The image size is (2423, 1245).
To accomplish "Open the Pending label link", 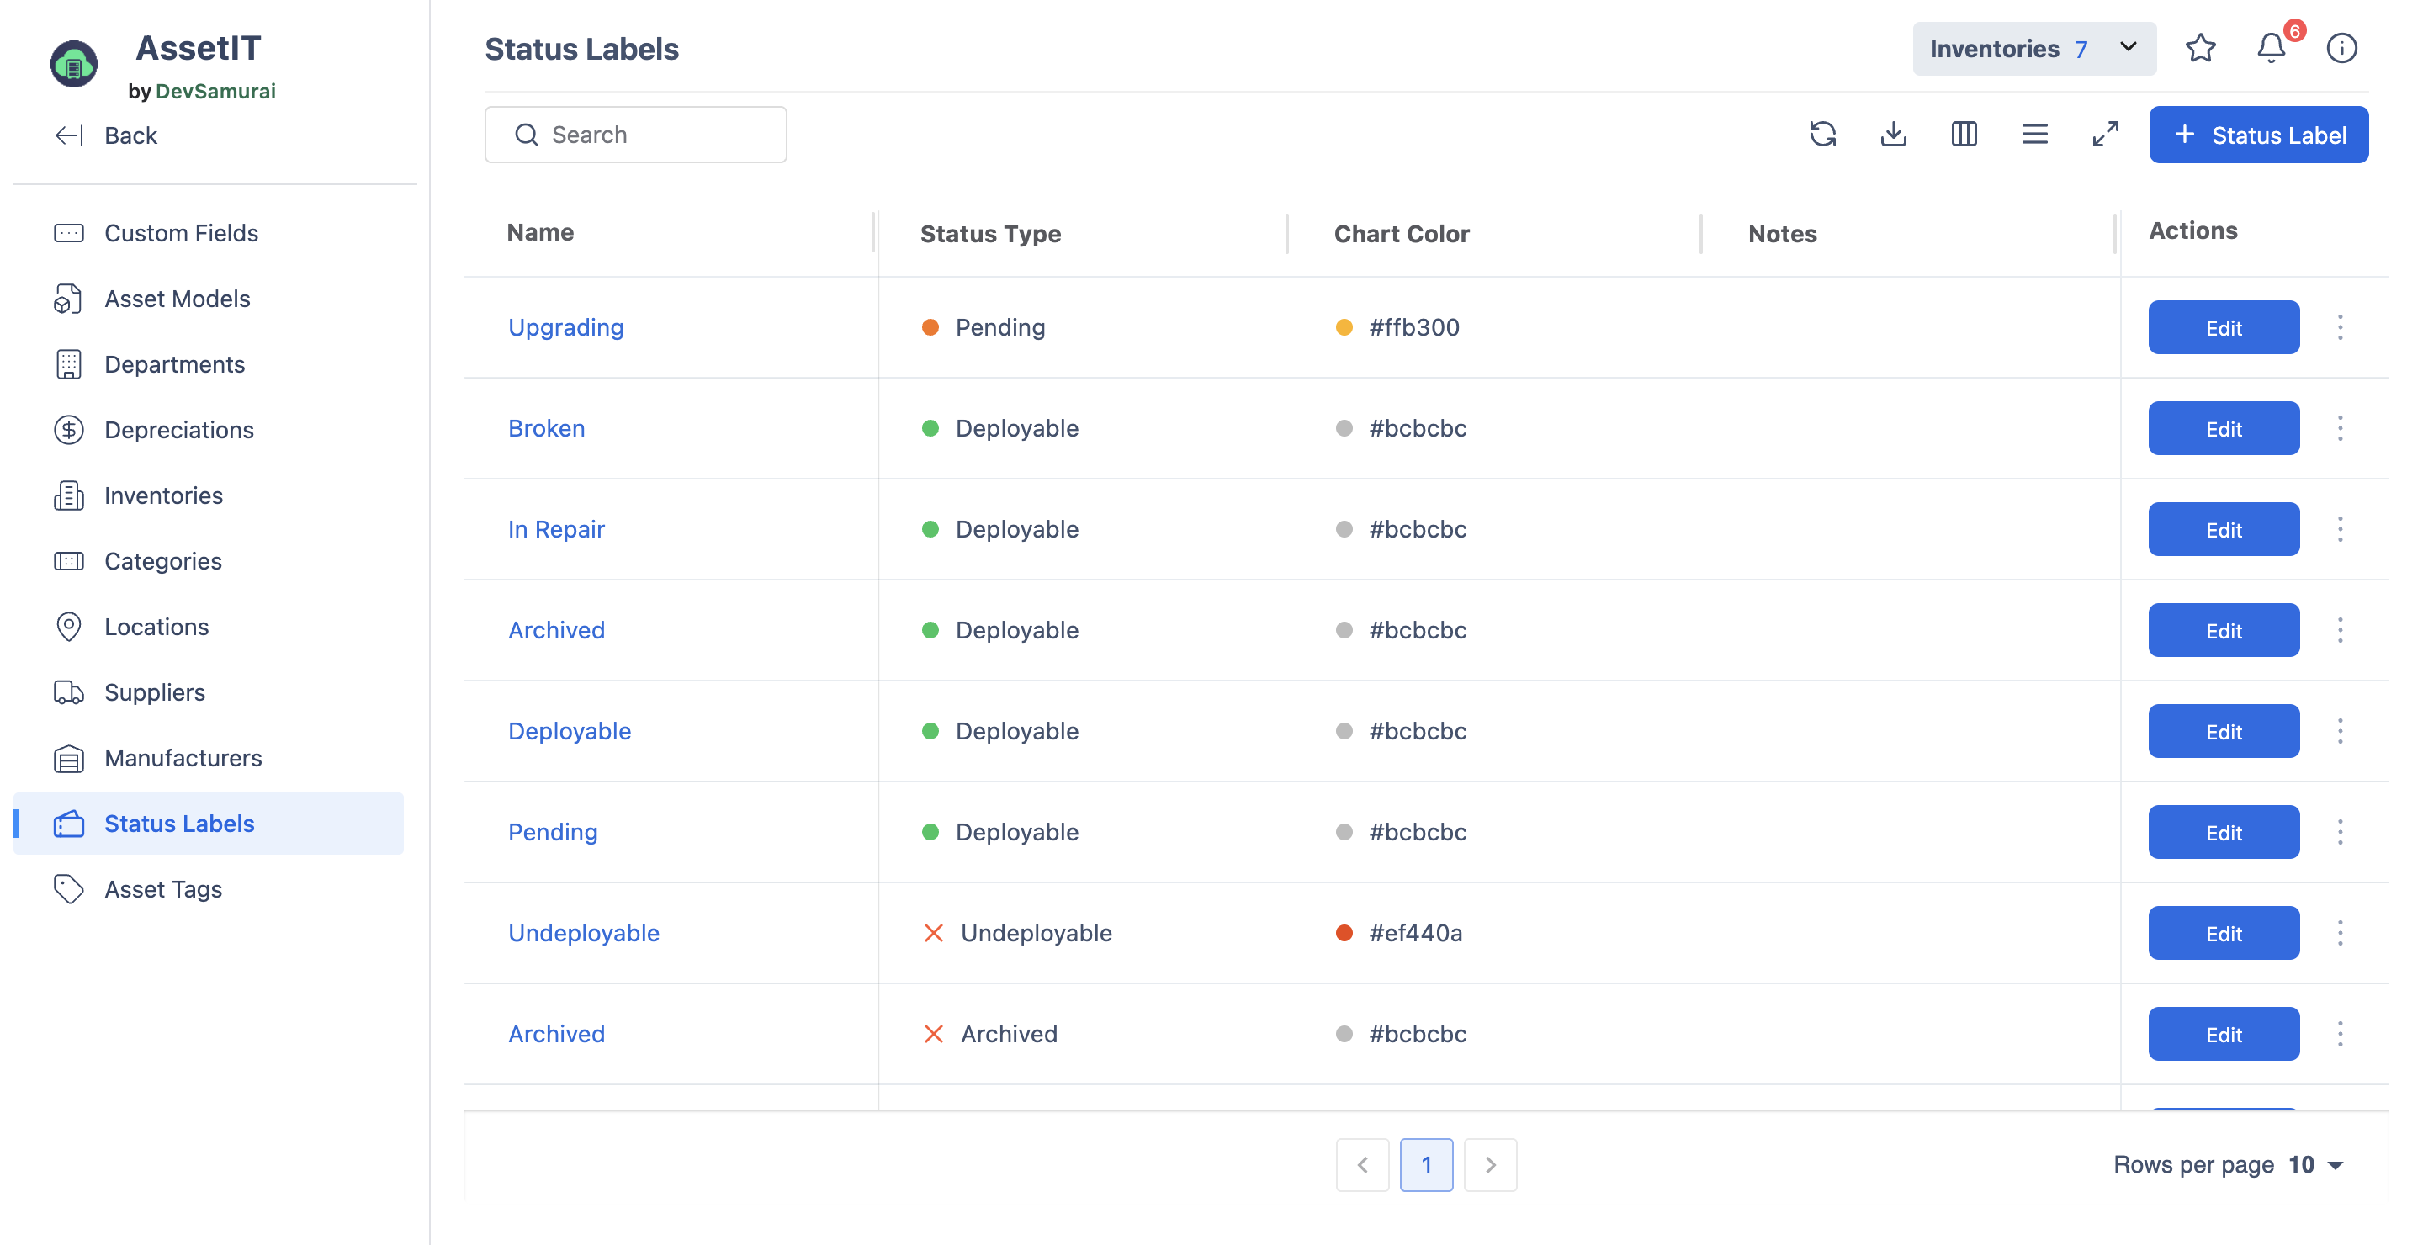I will [x=553, y=833].
